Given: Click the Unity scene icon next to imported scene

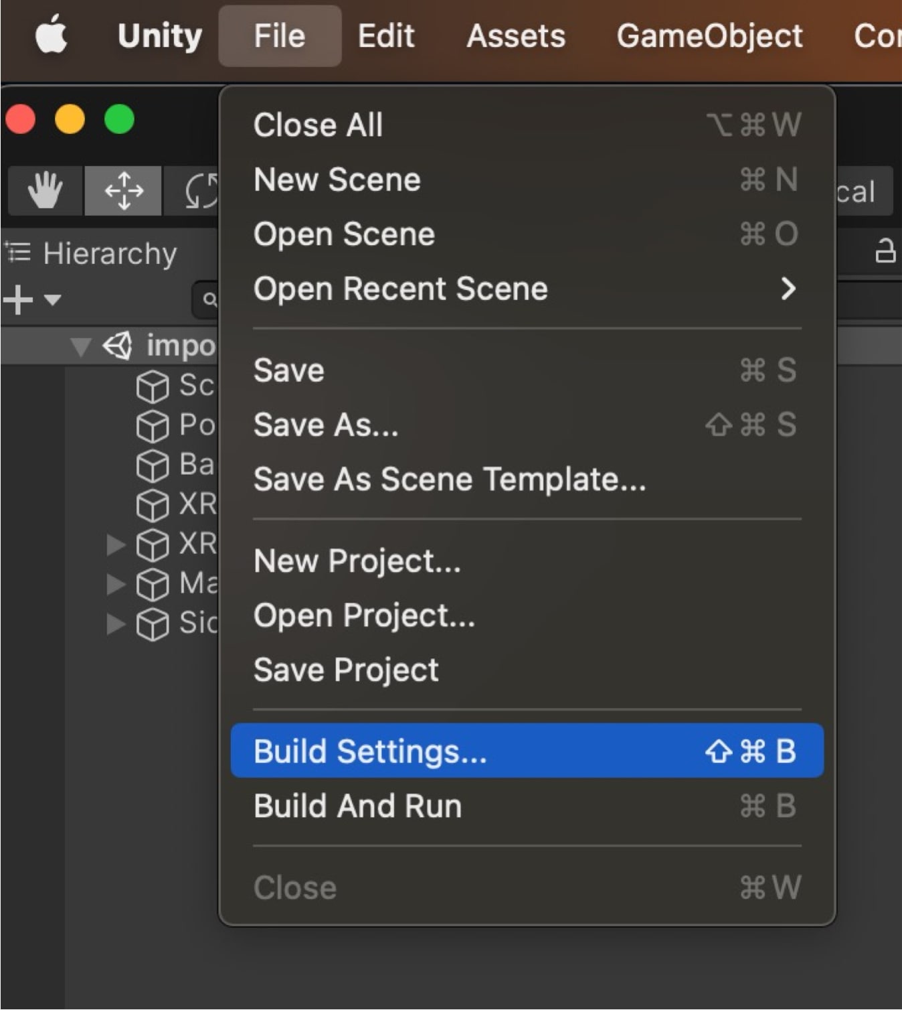Looking at the screenshot, I should pos(117,346).
